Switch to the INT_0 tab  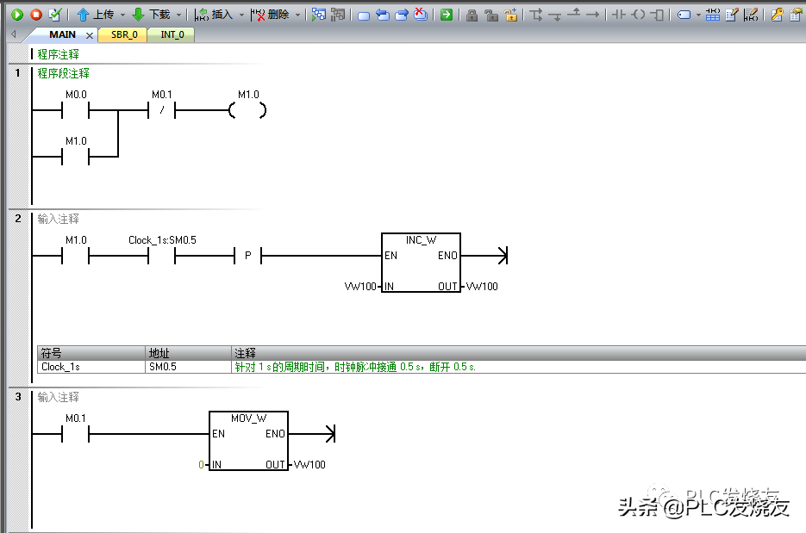(172, 35)
